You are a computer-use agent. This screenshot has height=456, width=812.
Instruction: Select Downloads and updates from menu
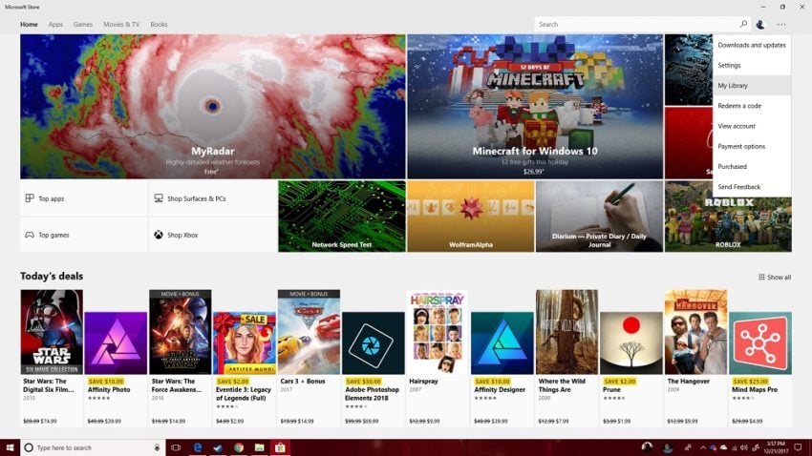pos(752,45)
